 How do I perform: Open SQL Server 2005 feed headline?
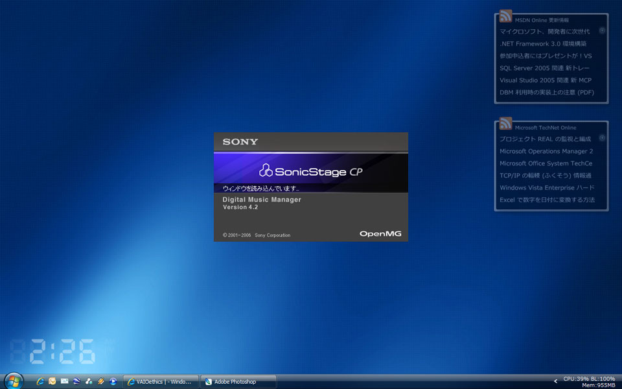click(545, 67)
